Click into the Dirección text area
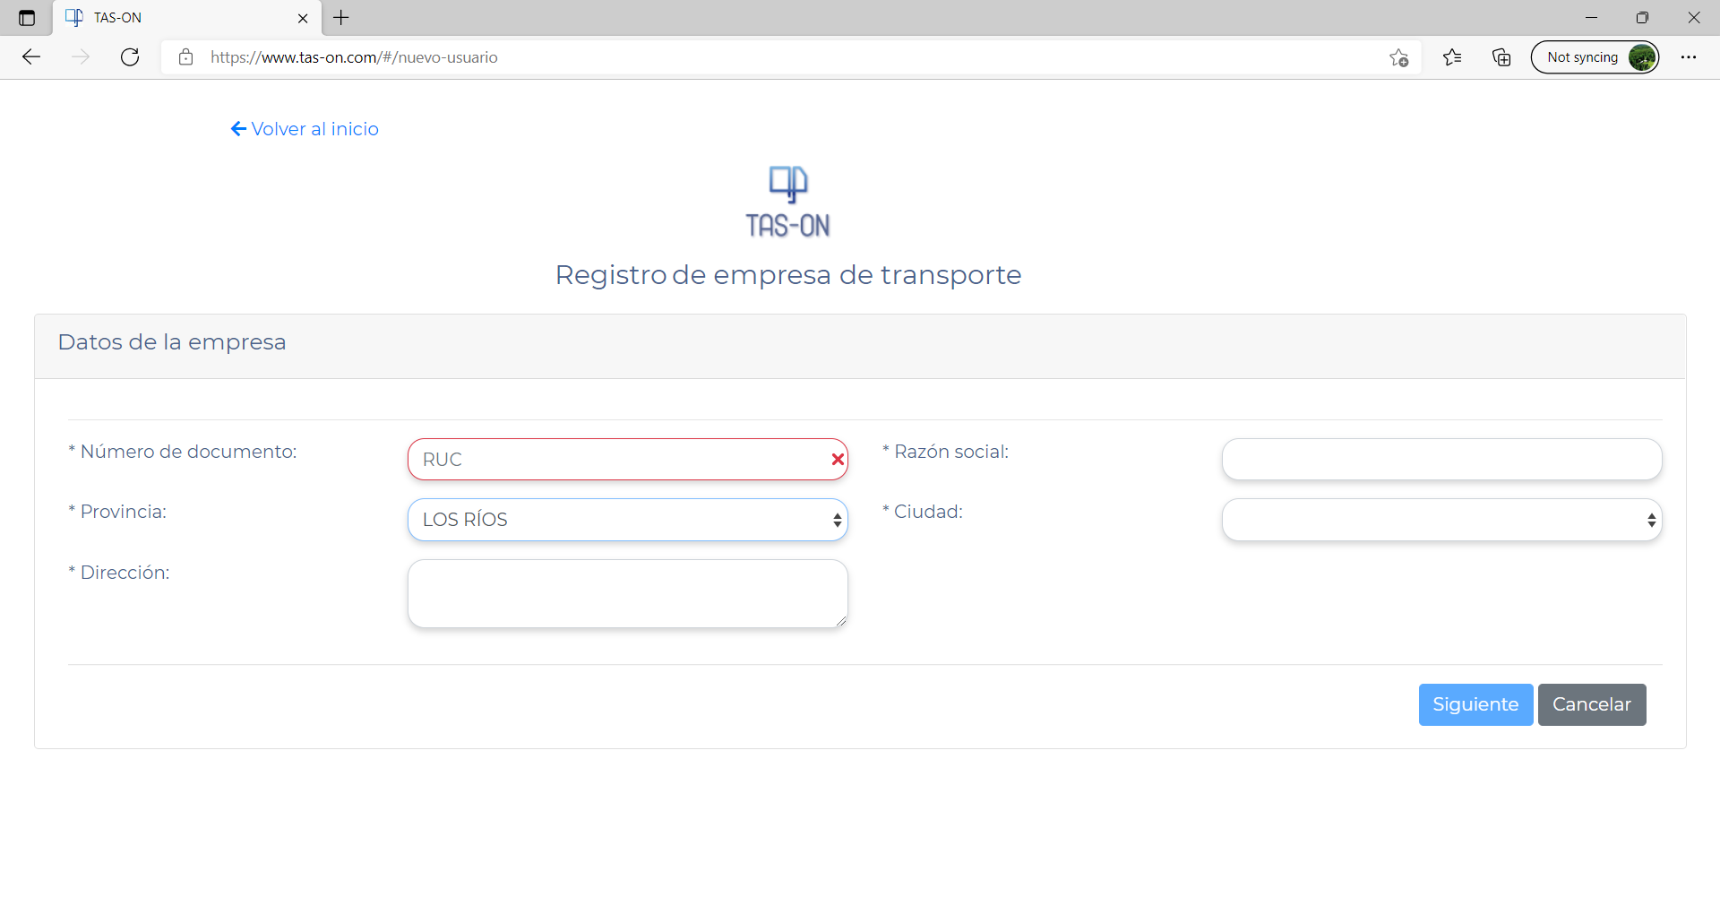Viewport: 1720px width, 923px height. click(x=627, y=593)
